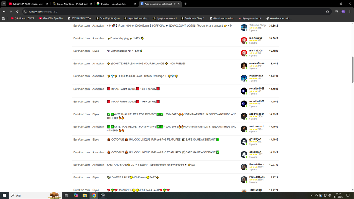354x199 pixels.
Task: Switch to NO ERA AMOR YouTube tab
Action: pos(28,4)
